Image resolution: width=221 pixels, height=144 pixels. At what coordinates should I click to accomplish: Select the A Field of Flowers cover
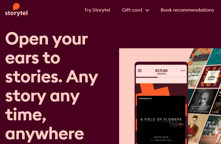(161, 120)
